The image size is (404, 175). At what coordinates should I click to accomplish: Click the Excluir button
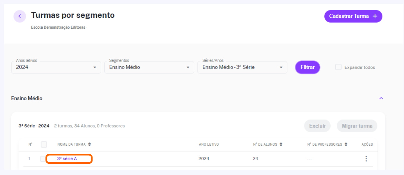point(317,126)
